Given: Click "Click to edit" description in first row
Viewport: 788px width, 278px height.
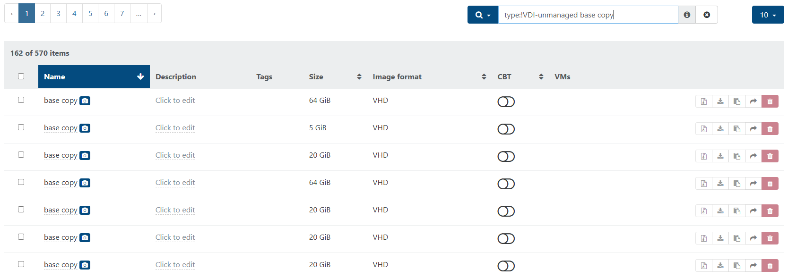Looking at the screenshot, I should tap(175, 101).
